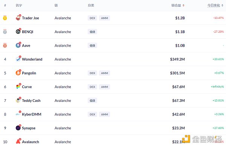Click the 分类 column header
Image resolution: width=226 pixels, height=147 pixels.
click(x=91, y=5)
